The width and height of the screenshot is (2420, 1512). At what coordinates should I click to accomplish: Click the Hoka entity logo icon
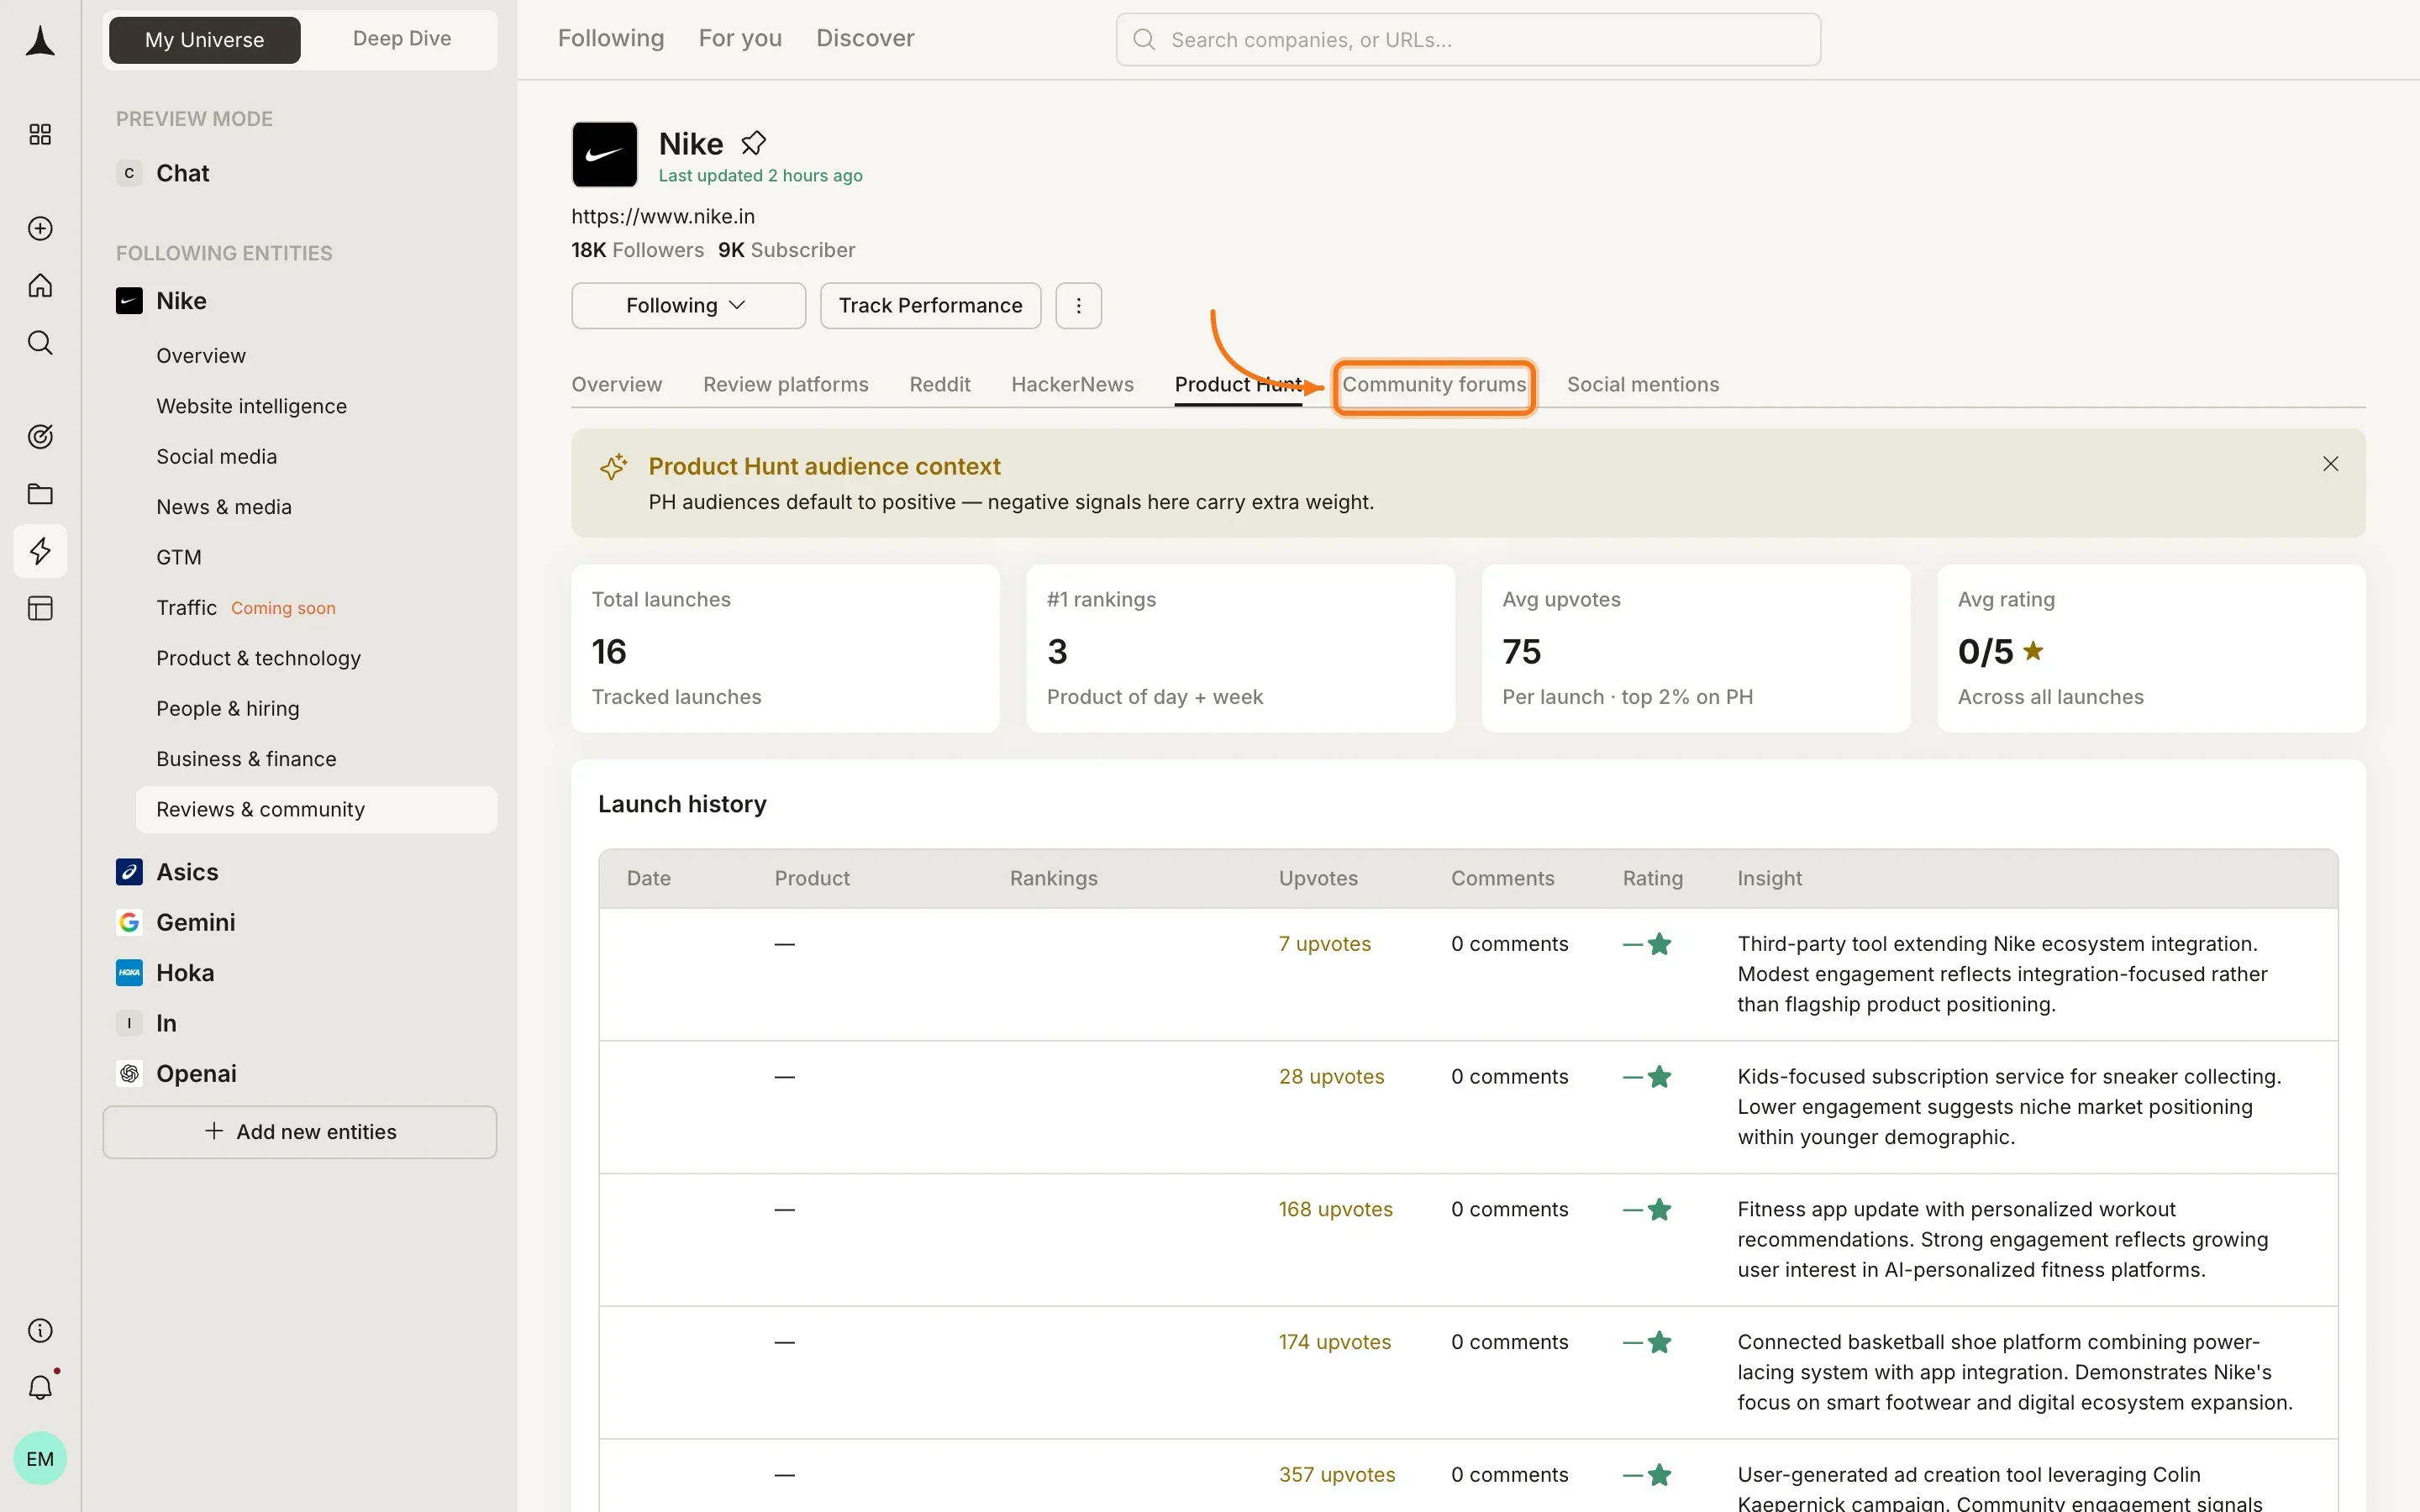[129, 973]
